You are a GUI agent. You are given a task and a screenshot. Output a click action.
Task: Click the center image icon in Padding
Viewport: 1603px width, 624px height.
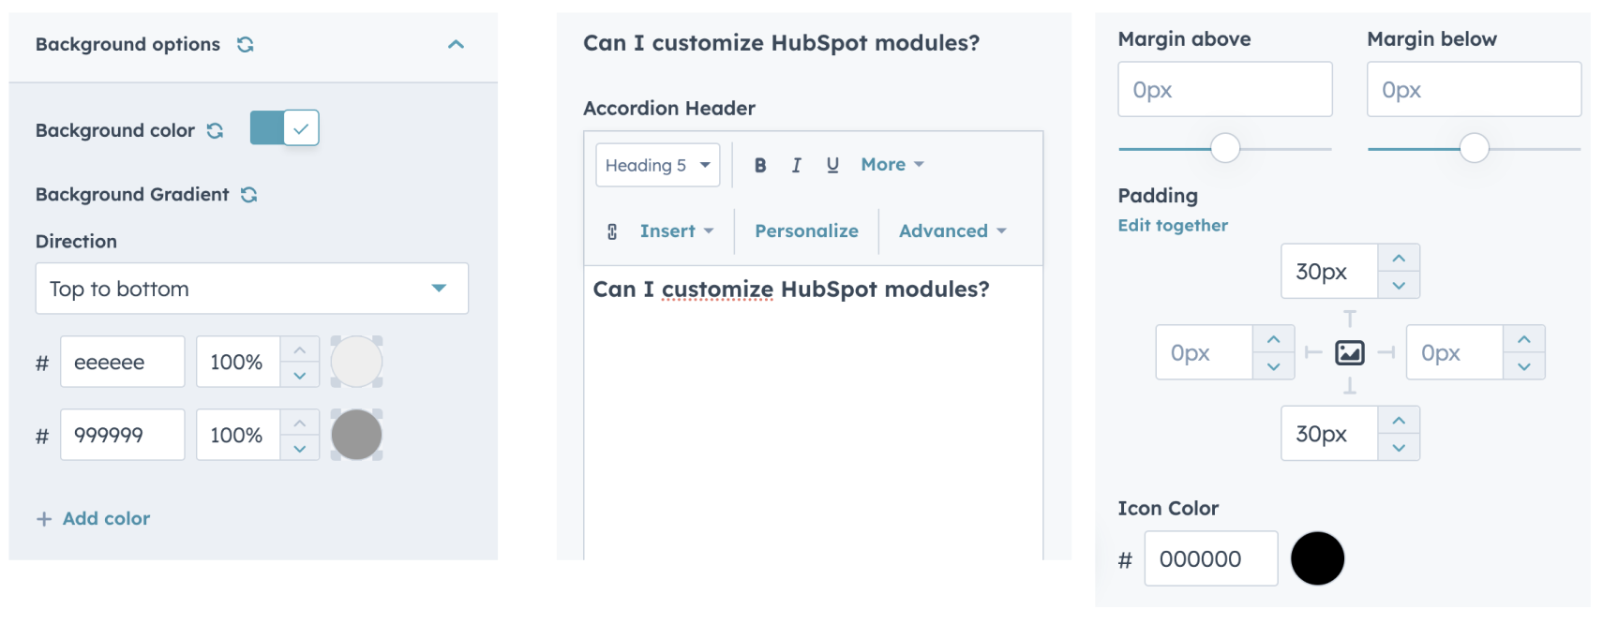[1349, 353]
